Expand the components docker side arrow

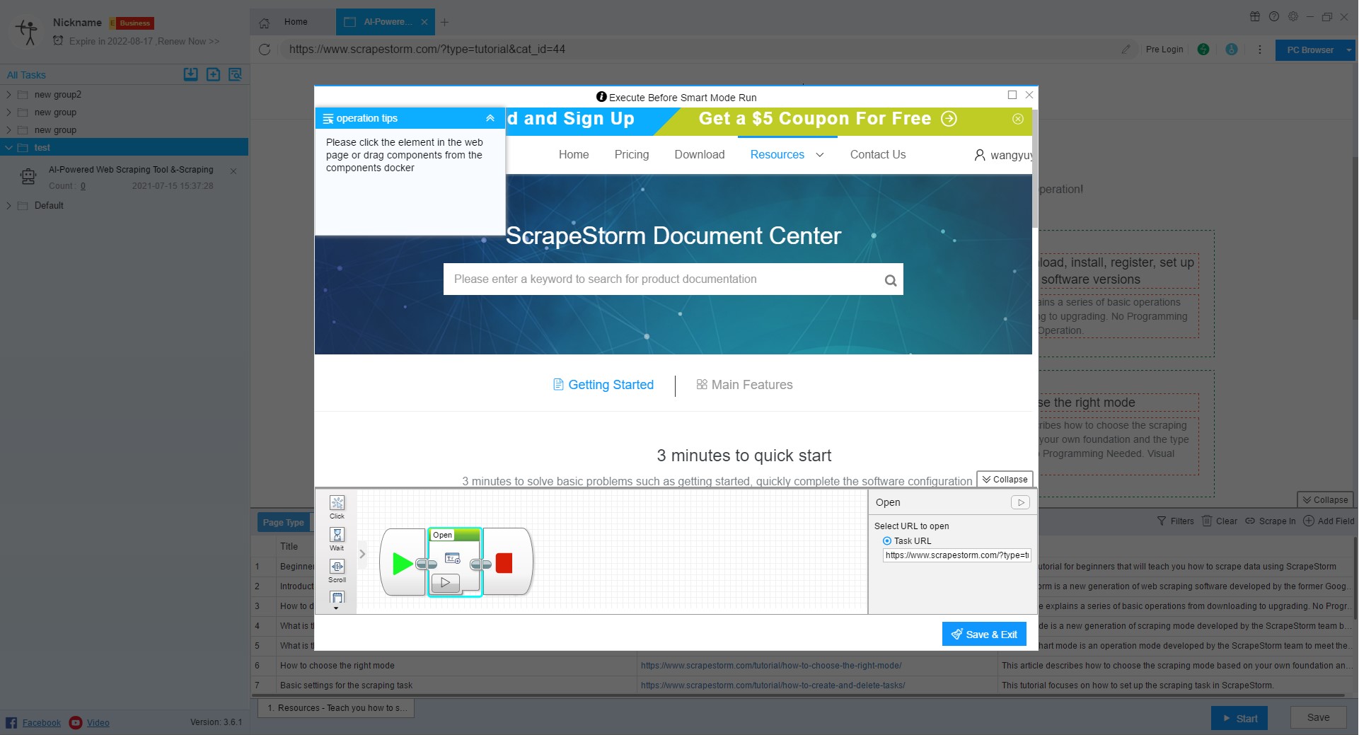(x=362, y=554)
